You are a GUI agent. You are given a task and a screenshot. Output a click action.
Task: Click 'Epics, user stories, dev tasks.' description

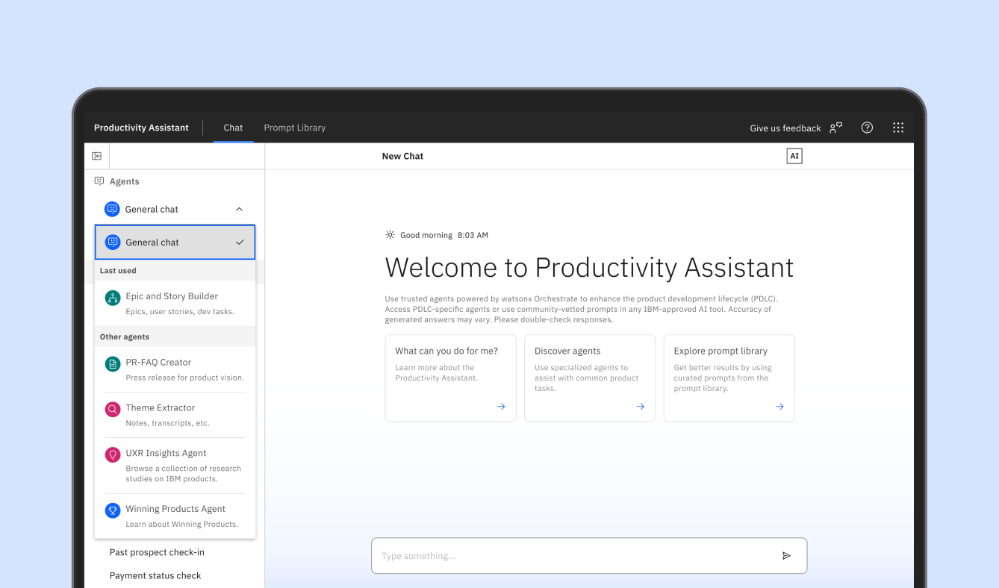click(180, 311)
